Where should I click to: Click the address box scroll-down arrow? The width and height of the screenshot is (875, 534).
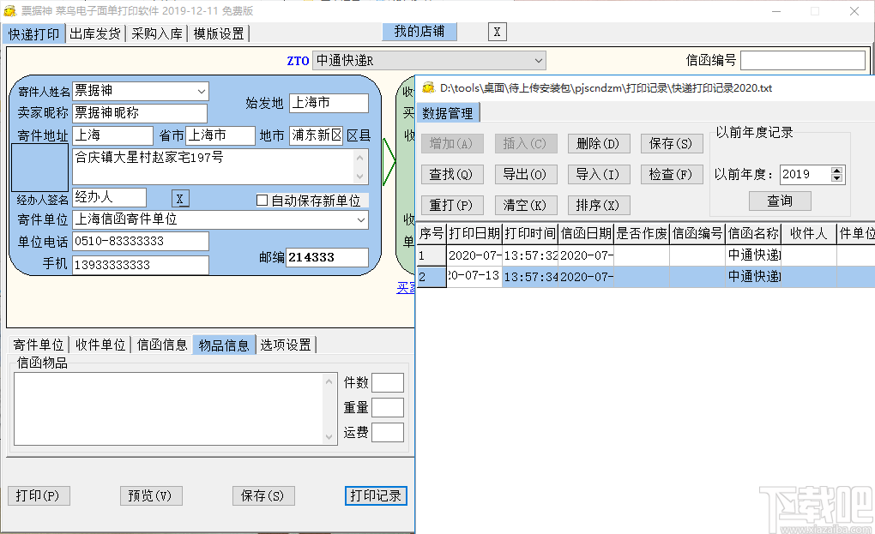point(360,176)
